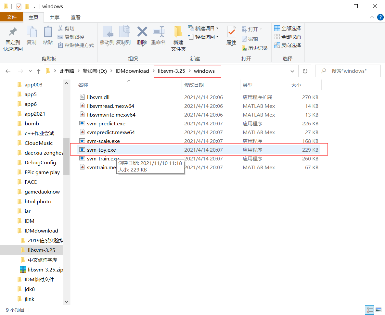The width and height of the screenshot is (385, 315).
Task: Open the Open (打开) dropdown arrow
Action: point(261,30)
